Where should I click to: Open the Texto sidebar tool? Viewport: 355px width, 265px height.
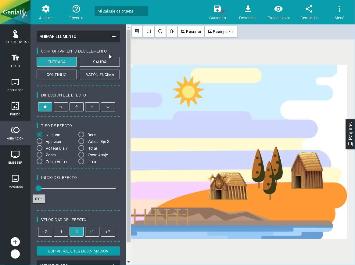tap(15, 61)
